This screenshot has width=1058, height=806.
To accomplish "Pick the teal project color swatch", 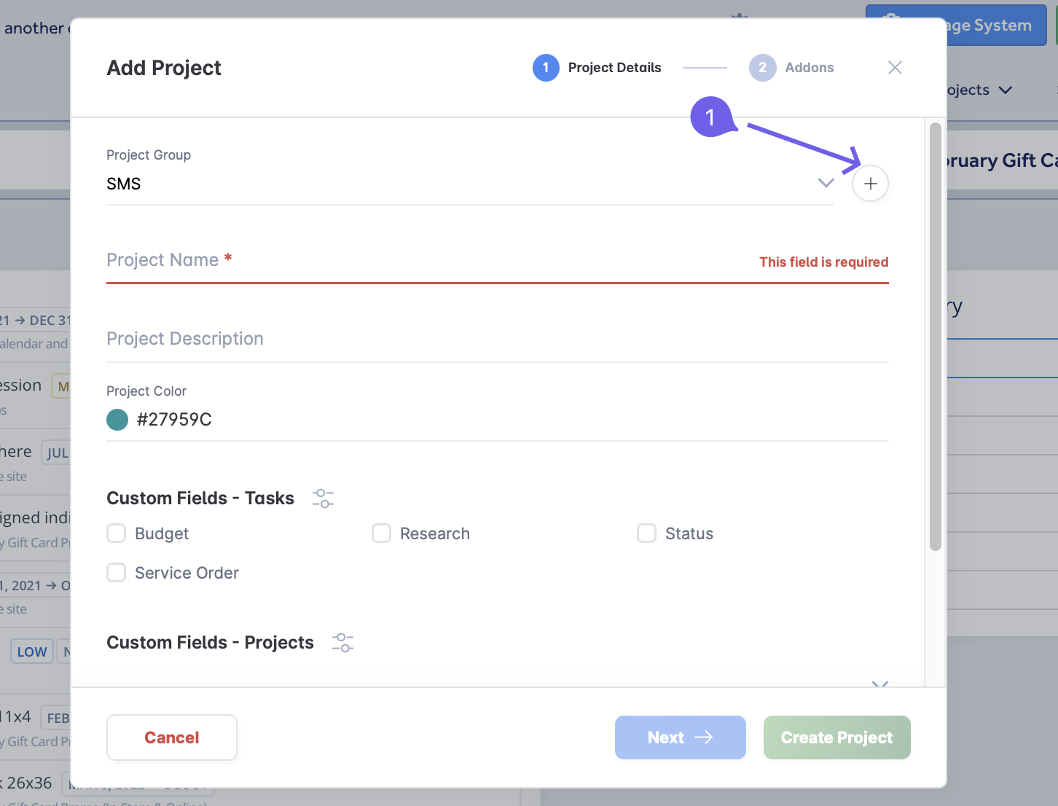I will click(117, 420).
